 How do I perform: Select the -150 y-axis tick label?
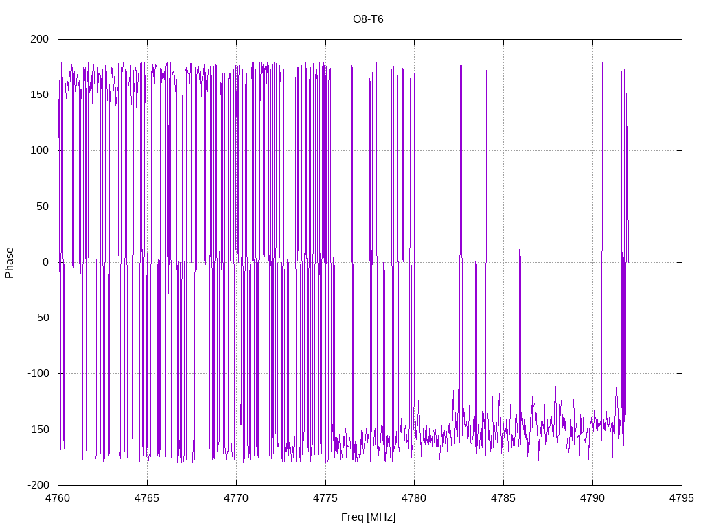pyautogui.click(x=38, y=430)
